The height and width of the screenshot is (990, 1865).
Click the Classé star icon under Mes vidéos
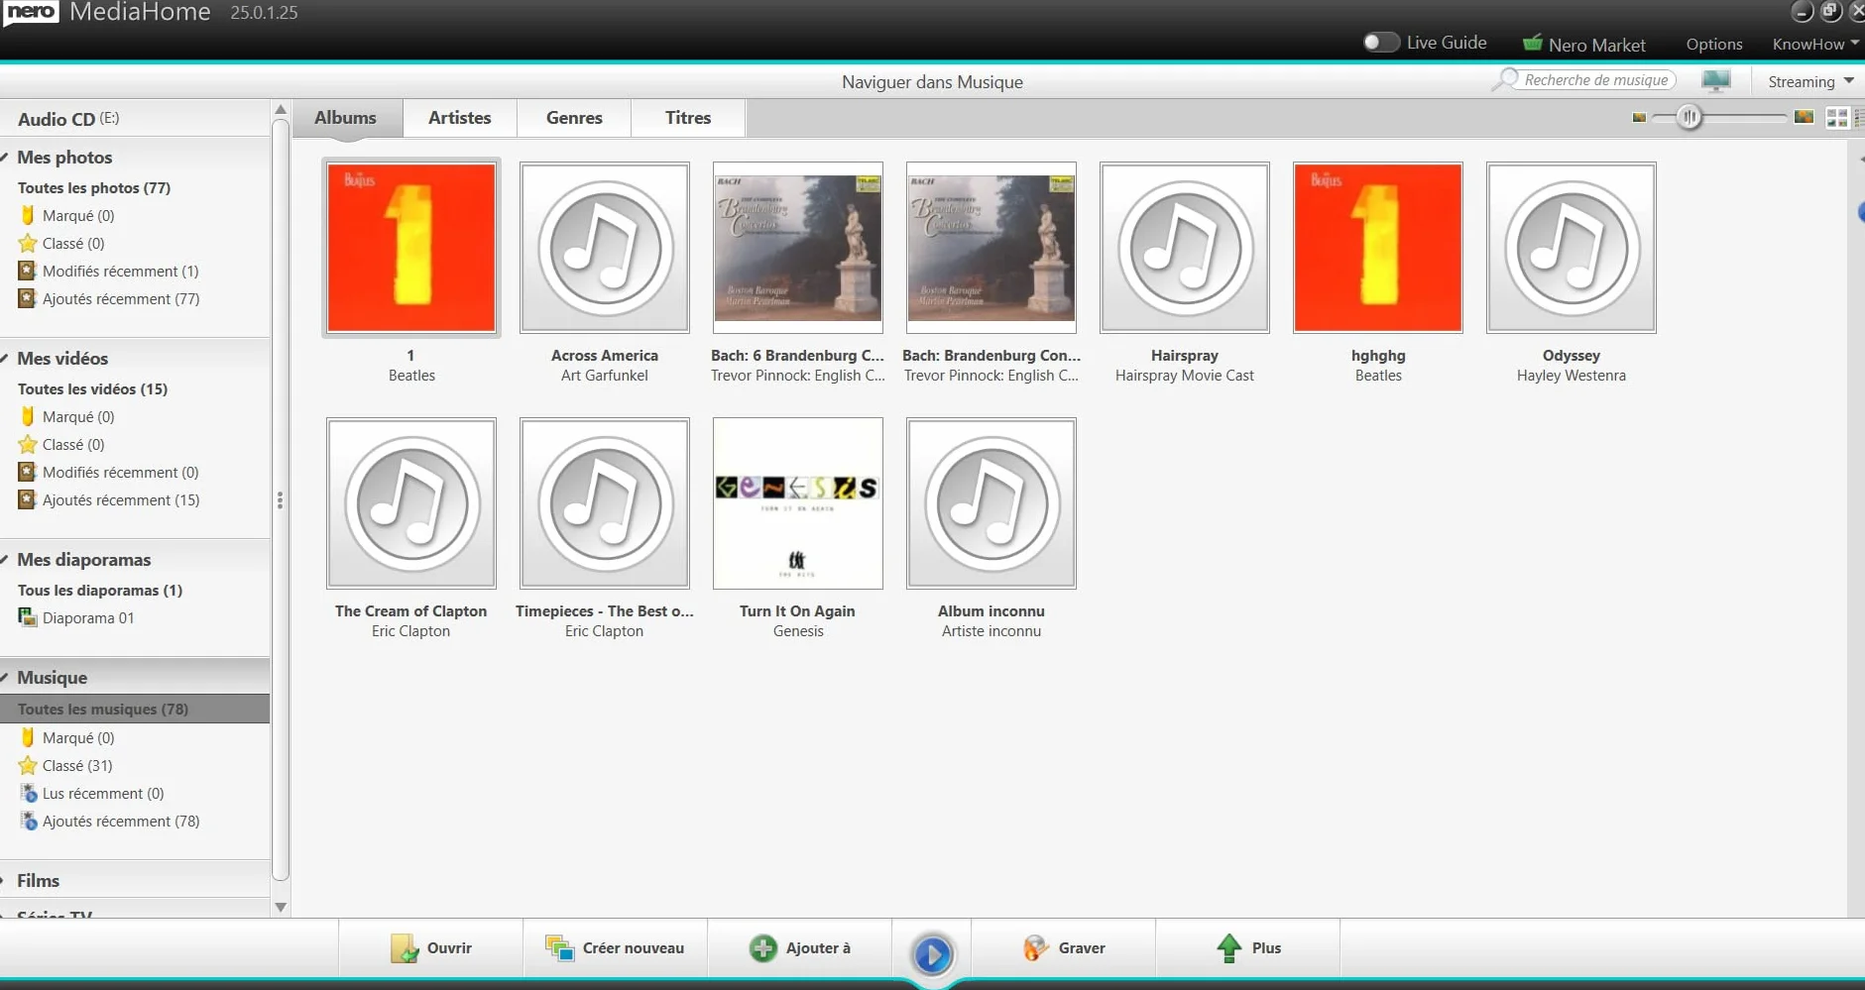pos(28,444)
